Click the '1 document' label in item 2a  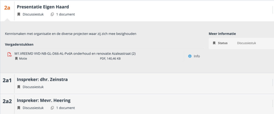[66, 14]
